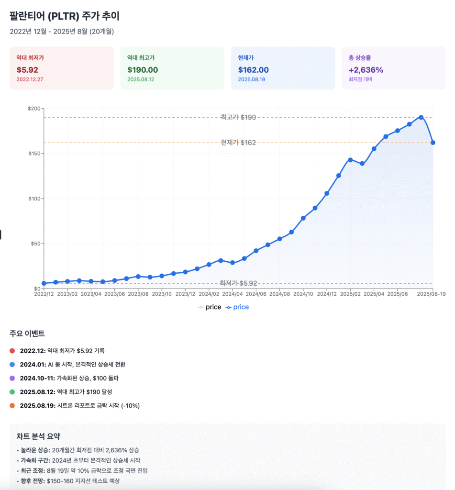
Task: Select the chart data point for 2024/06
Action: pos(256,251)
